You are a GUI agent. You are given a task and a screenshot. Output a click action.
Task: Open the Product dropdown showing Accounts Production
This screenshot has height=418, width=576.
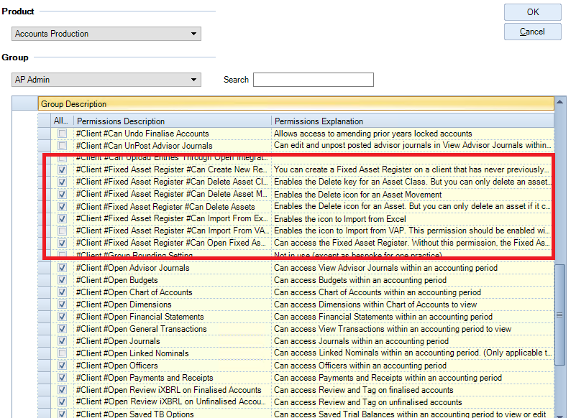coord(106,34)
